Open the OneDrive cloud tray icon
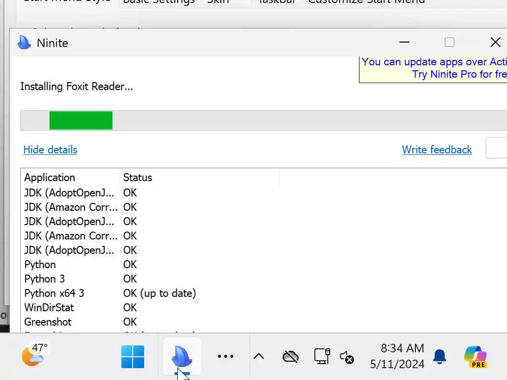 pos(290,357)
